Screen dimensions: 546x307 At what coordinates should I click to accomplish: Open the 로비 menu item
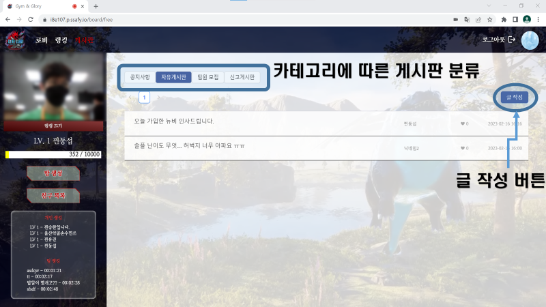(42, 40)
